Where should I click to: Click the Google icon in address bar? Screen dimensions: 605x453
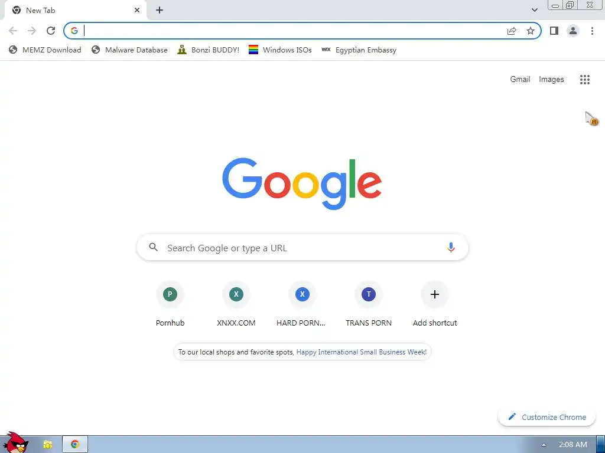pyautogui.click(x=74, y=31)
